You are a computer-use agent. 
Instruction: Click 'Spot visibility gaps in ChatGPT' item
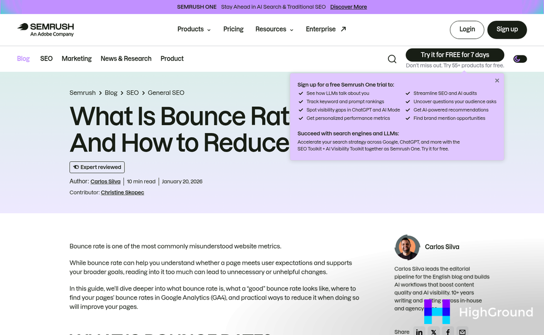[353, 110]
